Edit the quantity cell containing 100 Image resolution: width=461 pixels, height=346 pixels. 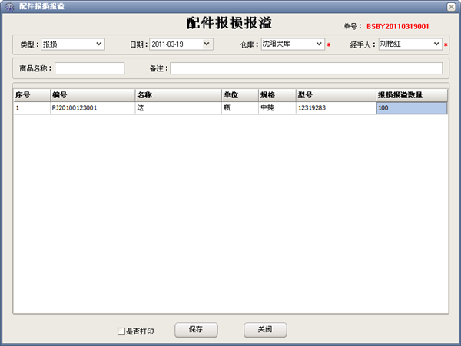(x=411, y=108)
